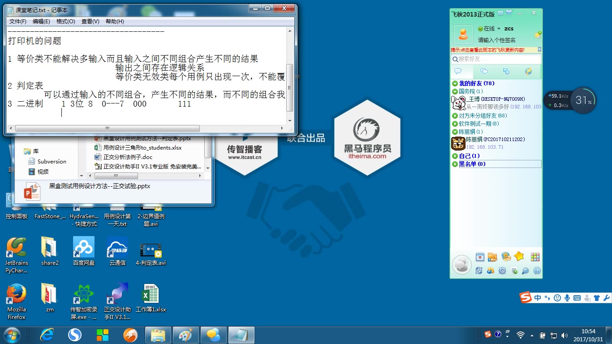Click Notepad horizontal scrollbar thumb
This screenshot has height=344, width=612.
108,128
